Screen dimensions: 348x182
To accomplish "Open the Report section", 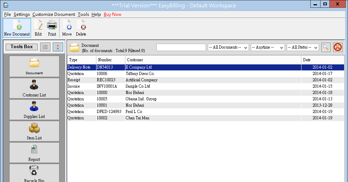I will [x=34, y=152].
